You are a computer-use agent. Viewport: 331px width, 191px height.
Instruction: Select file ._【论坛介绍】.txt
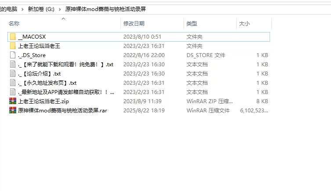point(40,74)
